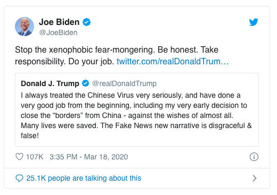View 25.1K people are talking about this
The width and height of the screenshot is (277, 195).
(84, 178)
